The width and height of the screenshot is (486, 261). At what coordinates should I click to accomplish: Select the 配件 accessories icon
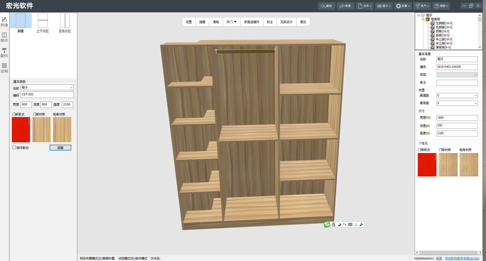click(4, 53)
